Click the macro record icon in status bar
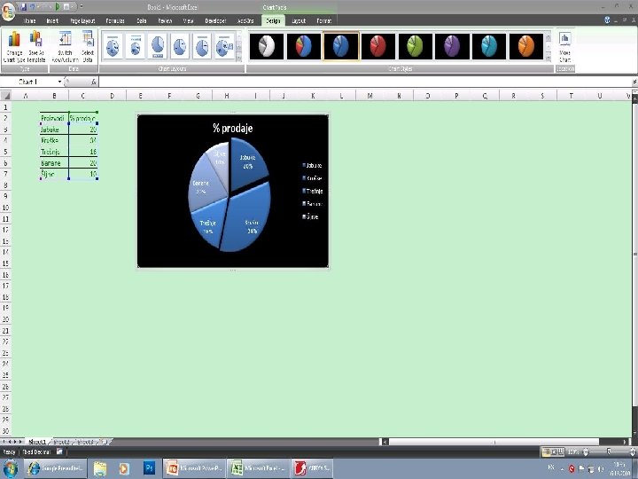This screenshot has height=479, width=638. pyautogui.click(x=59, y=452)
